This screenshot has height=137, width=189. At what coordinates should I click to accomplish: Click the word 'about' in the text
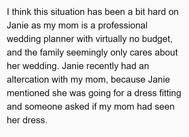(x=166, y=53)
